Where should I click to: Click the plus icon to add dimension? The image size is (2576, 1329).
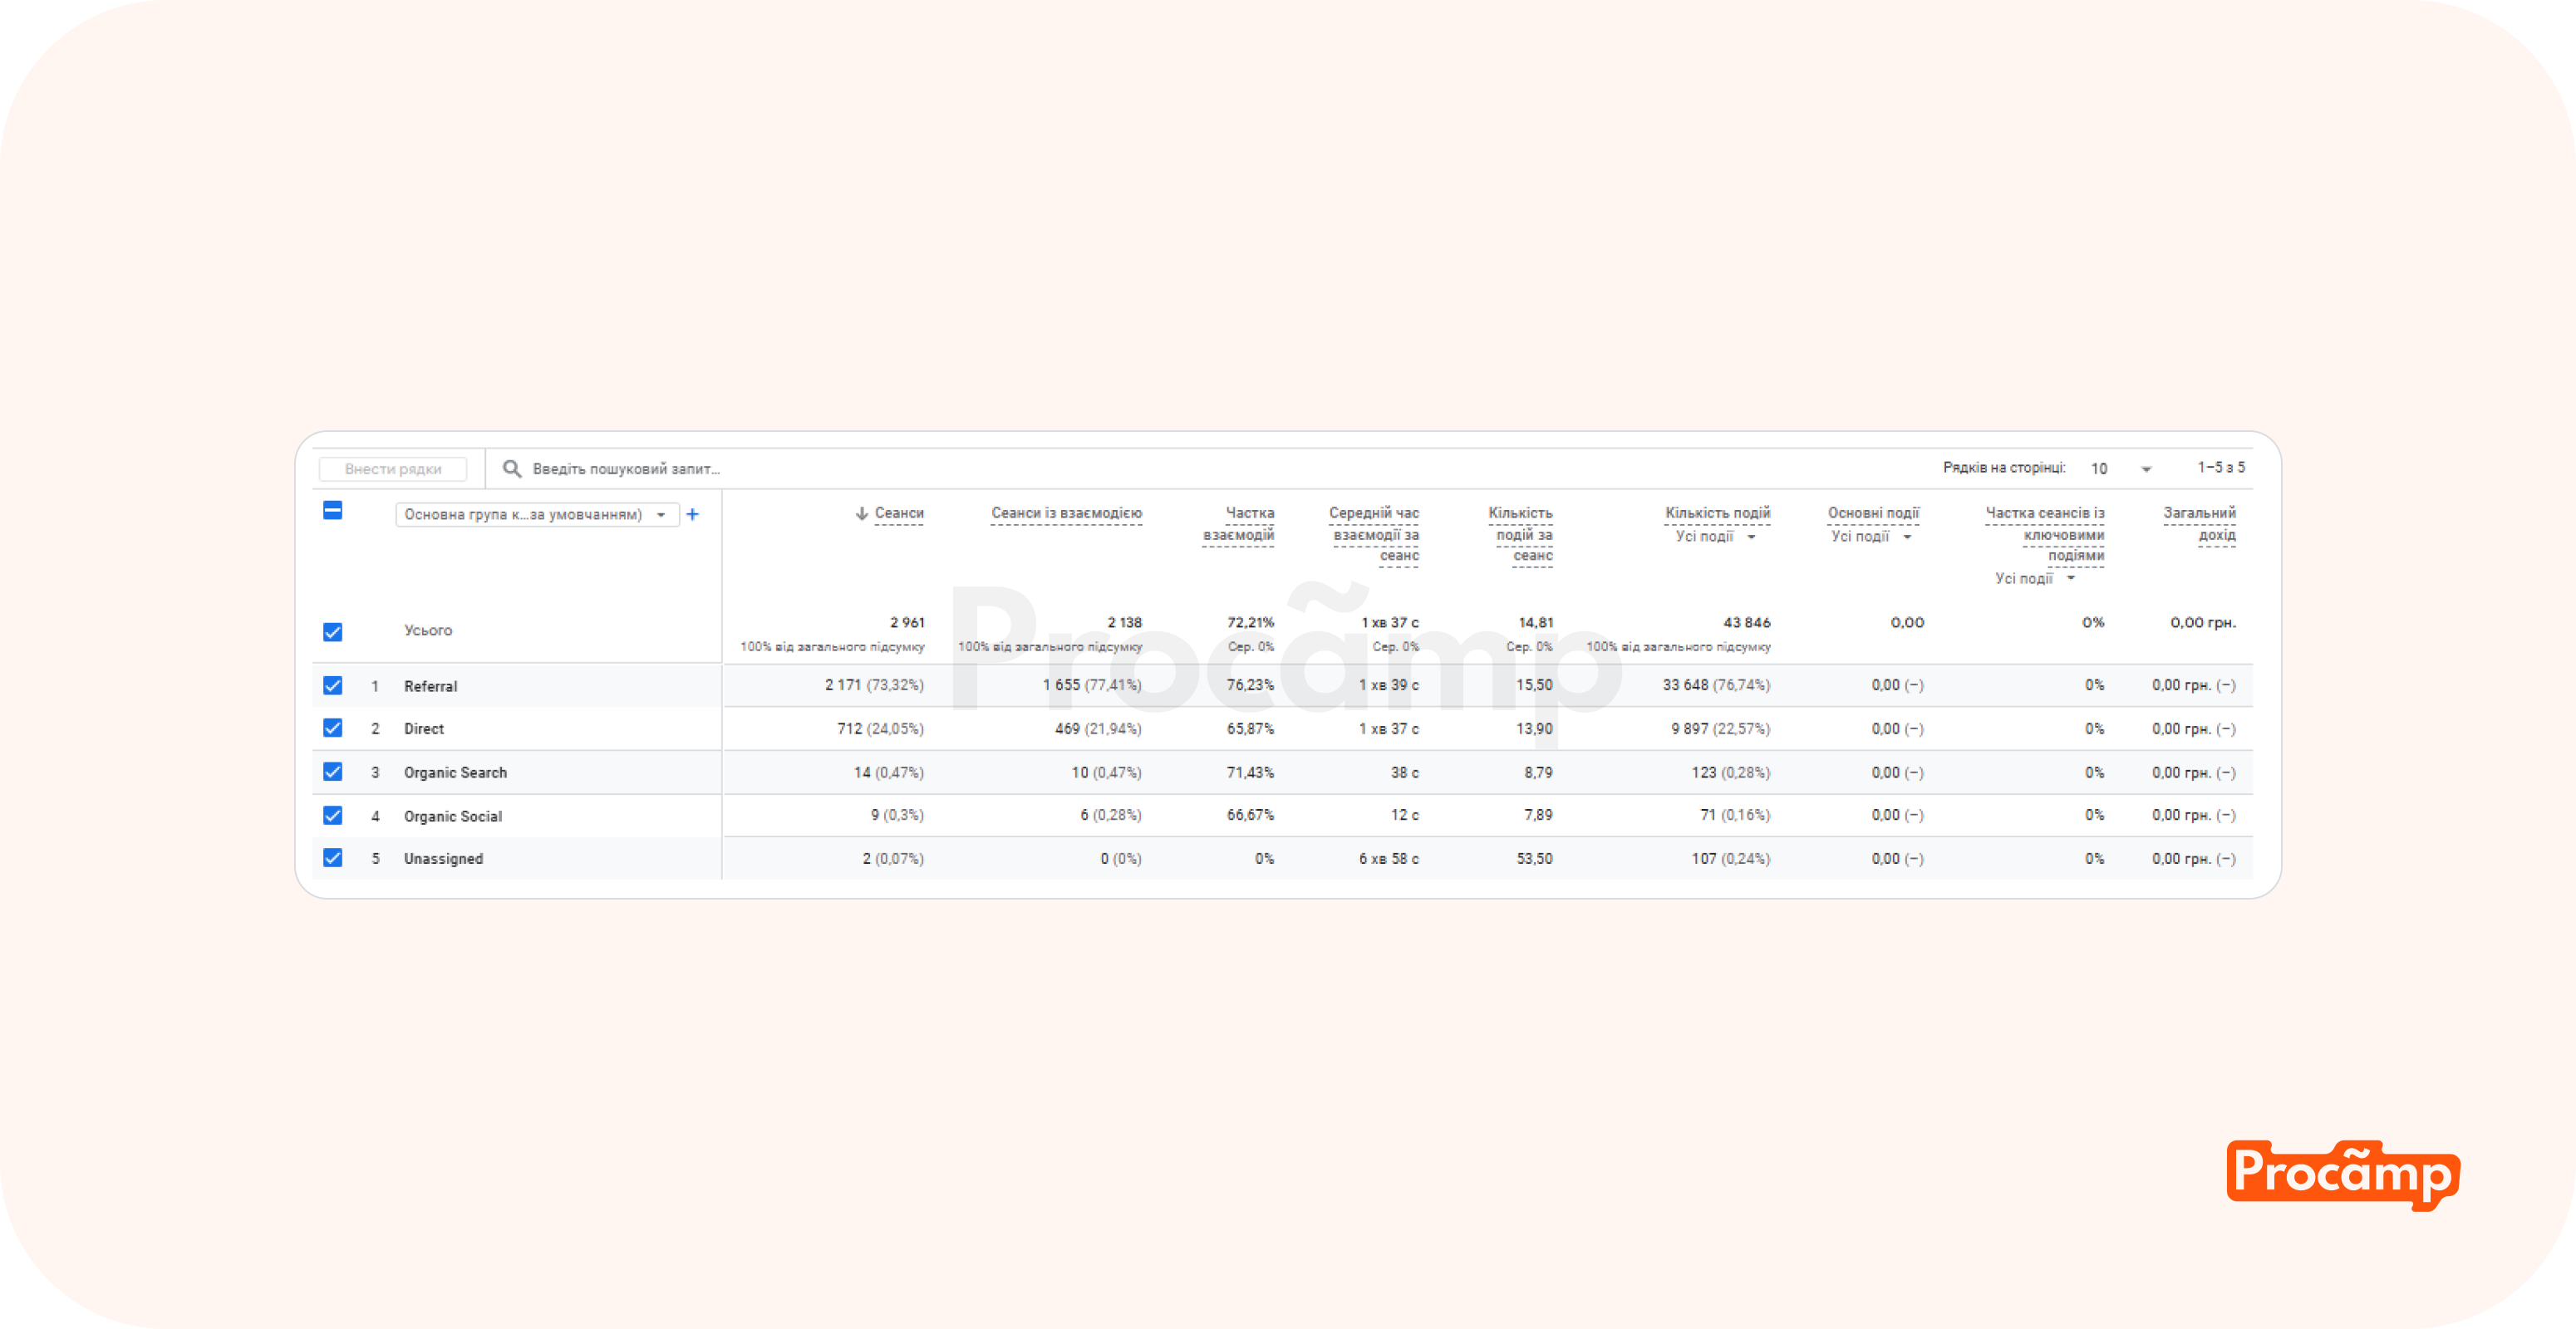692,515
